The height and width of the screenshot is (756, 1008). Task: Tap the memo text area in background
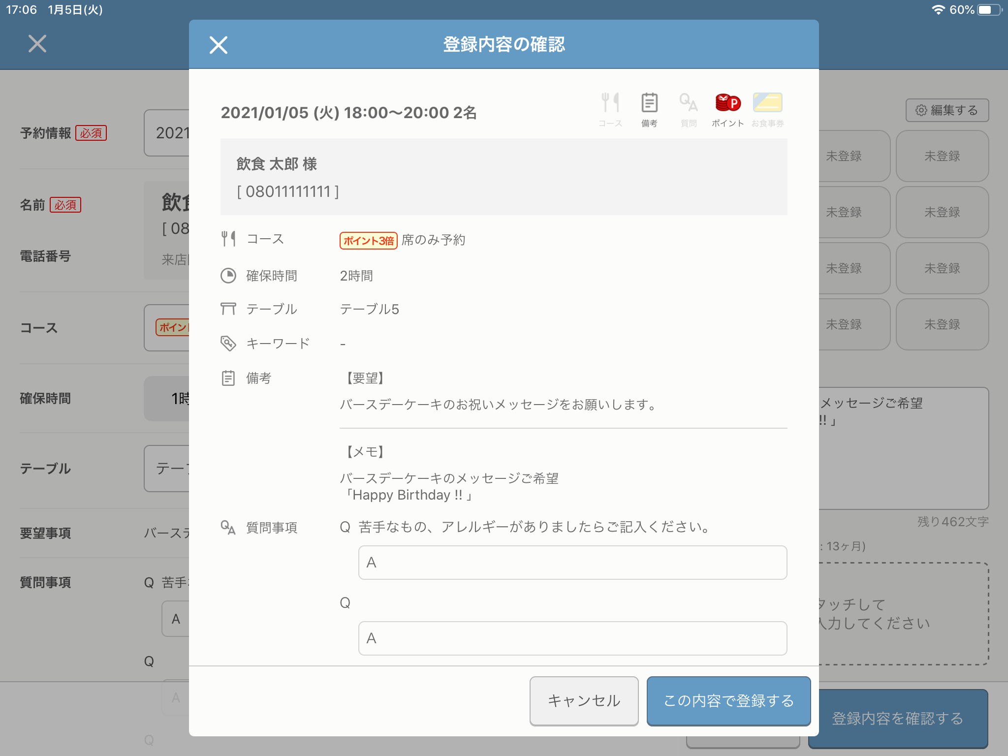point(904,448)
